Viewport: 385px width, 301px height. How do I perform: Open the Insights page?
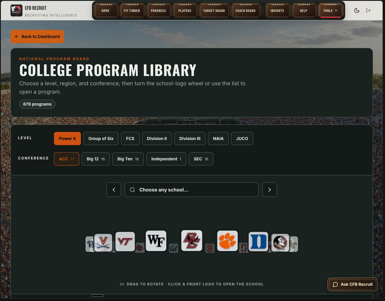point(277,11)
